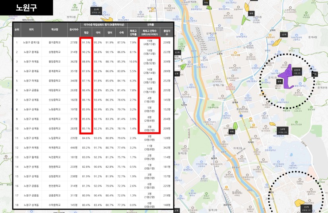This screenshot has height=213, width=328.
Task: Click the 노원역 station marker
Action: pos(219,52)
